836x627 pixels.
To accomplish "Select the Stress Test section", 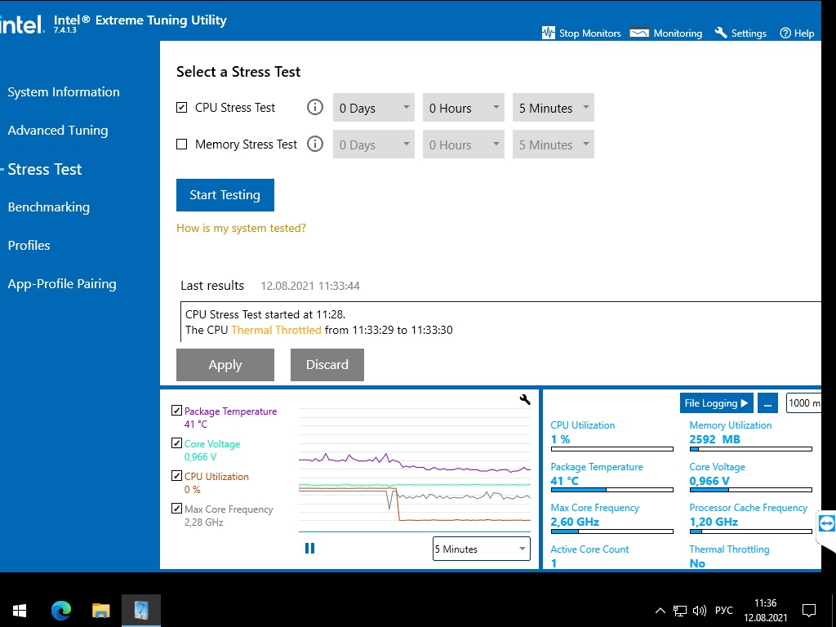I will click(45, 169).
